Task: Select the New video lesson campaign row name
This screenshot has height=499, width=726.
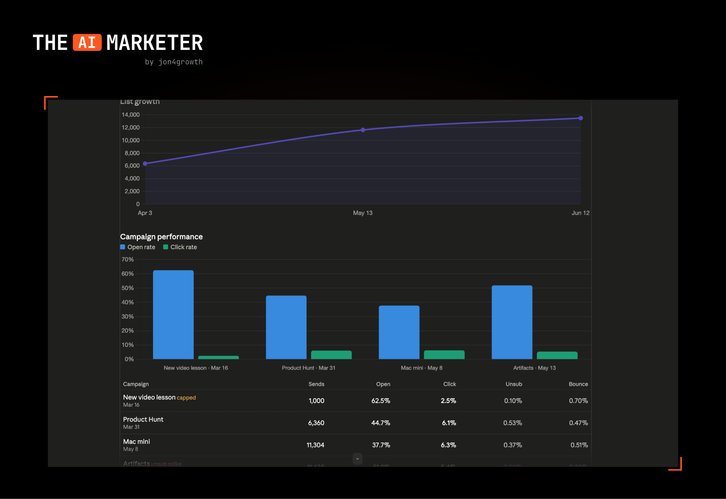Action: (149, 397)
